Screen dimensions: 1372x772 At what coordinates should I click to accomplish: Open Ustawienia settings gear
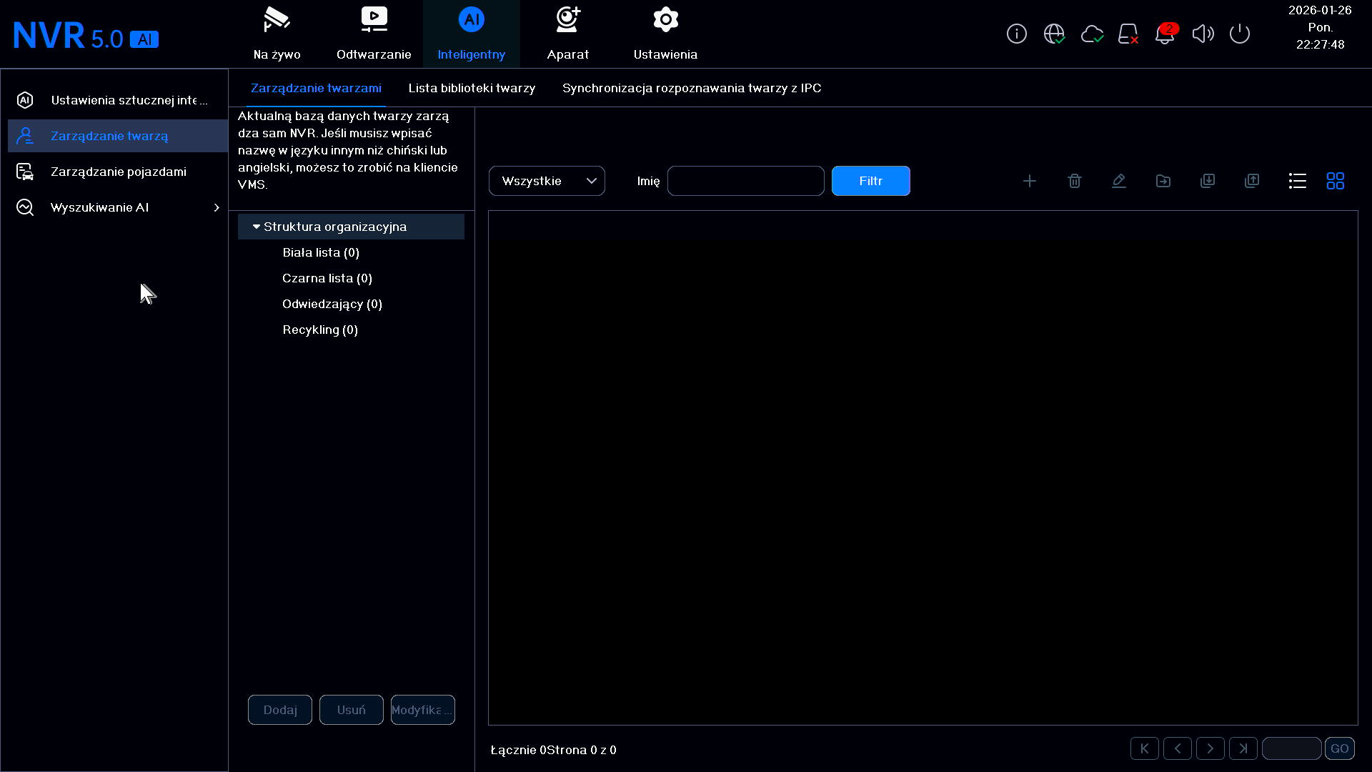(x=665, y=34)
